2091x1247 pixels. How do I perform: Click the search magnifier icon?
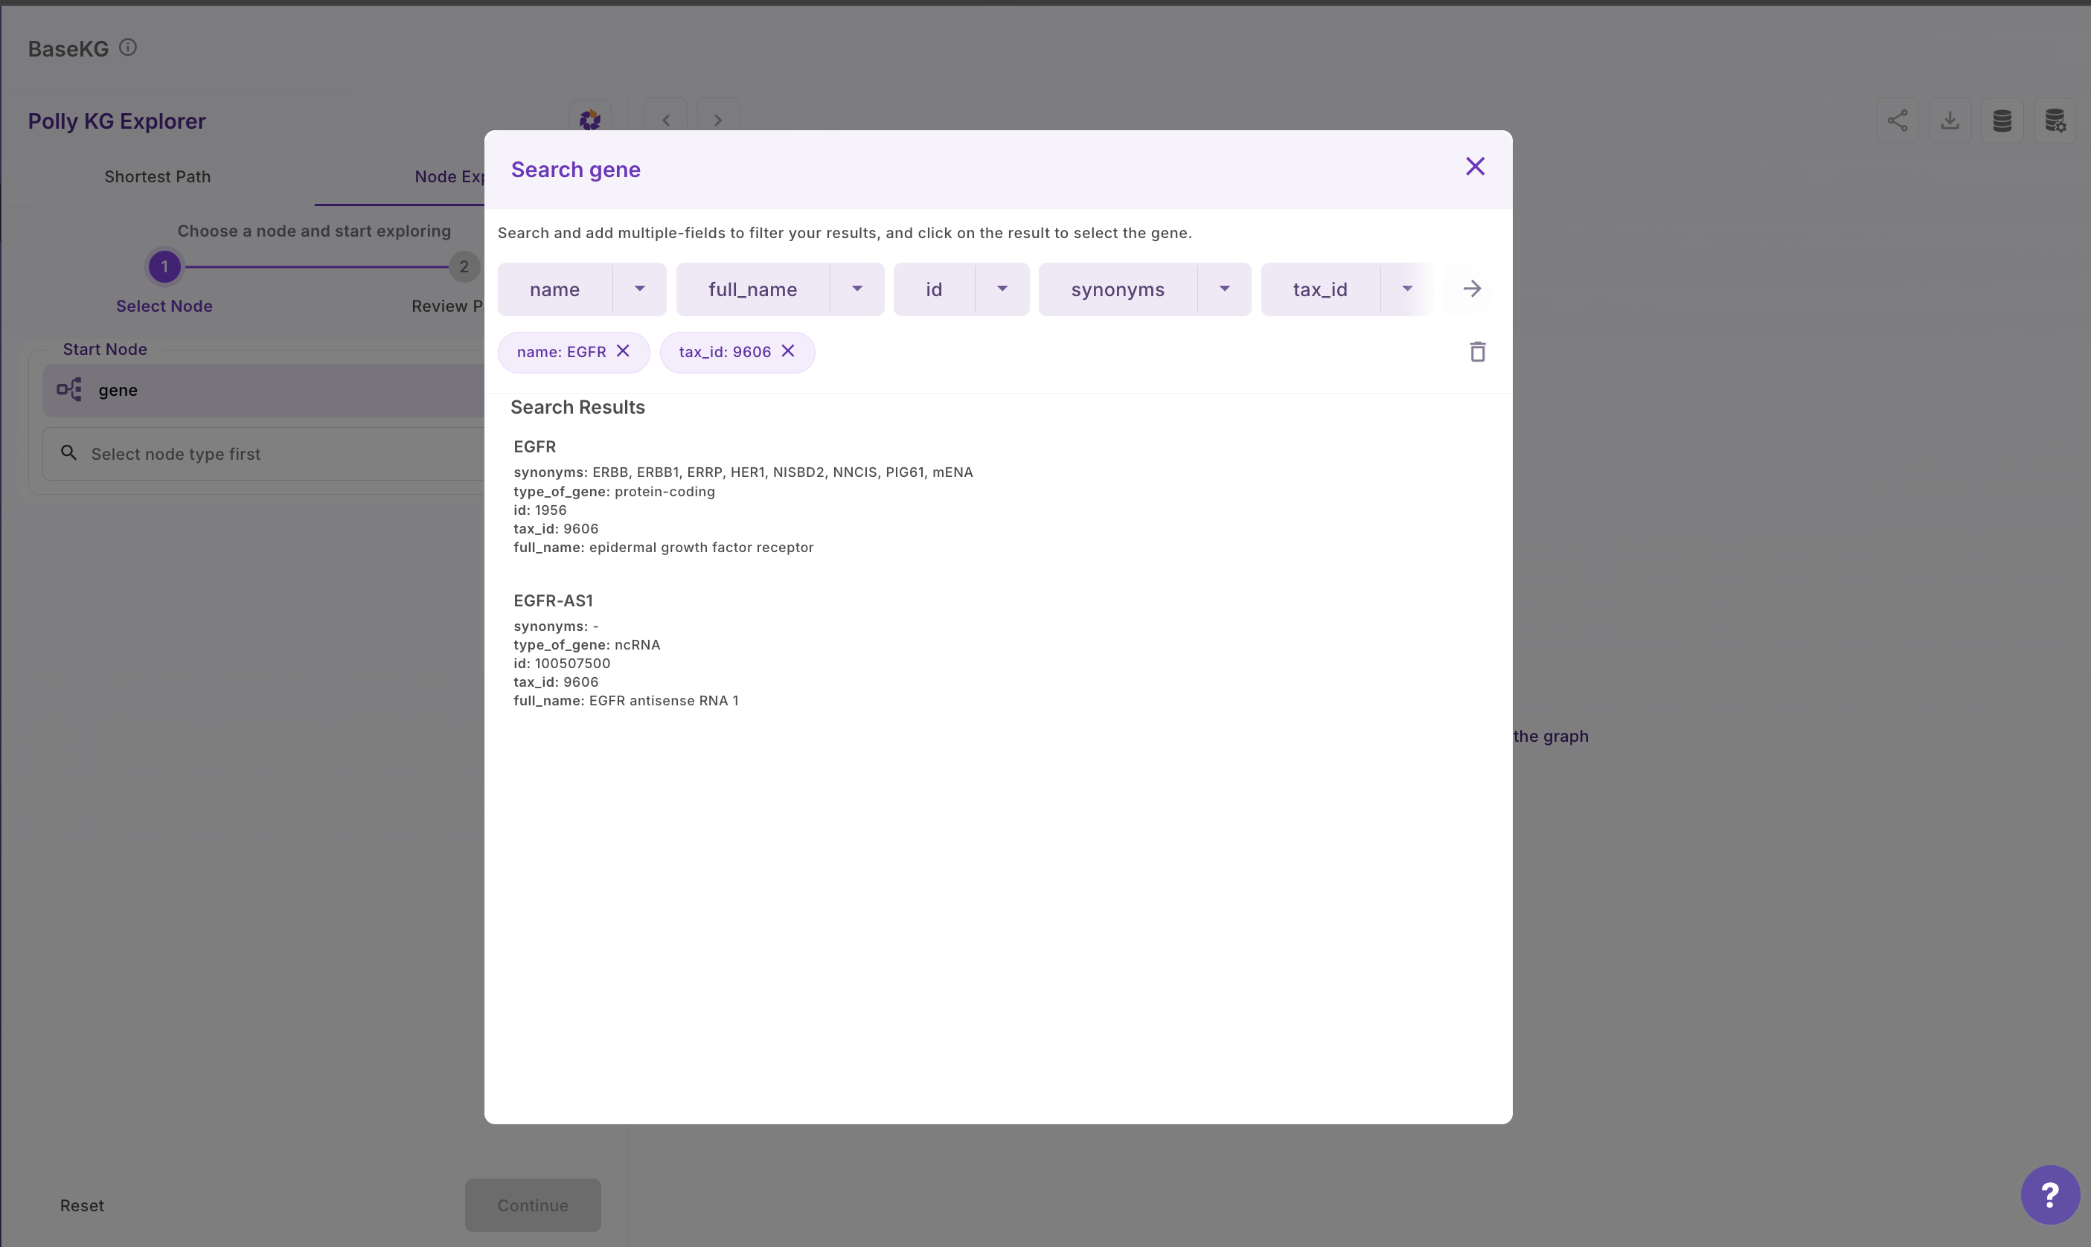pyautogui.click(x=69, y=453)
